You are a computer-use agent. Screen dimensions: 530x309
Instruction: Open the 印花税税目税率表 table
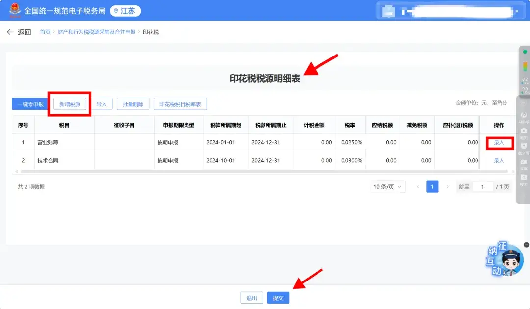tap(180, 104)
